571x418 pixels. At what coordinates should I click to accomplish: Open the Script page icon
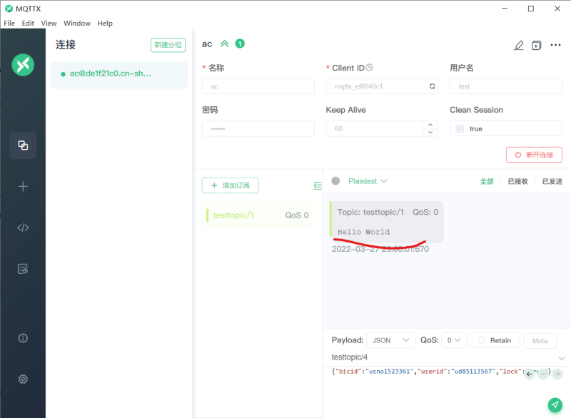[23, 228]
